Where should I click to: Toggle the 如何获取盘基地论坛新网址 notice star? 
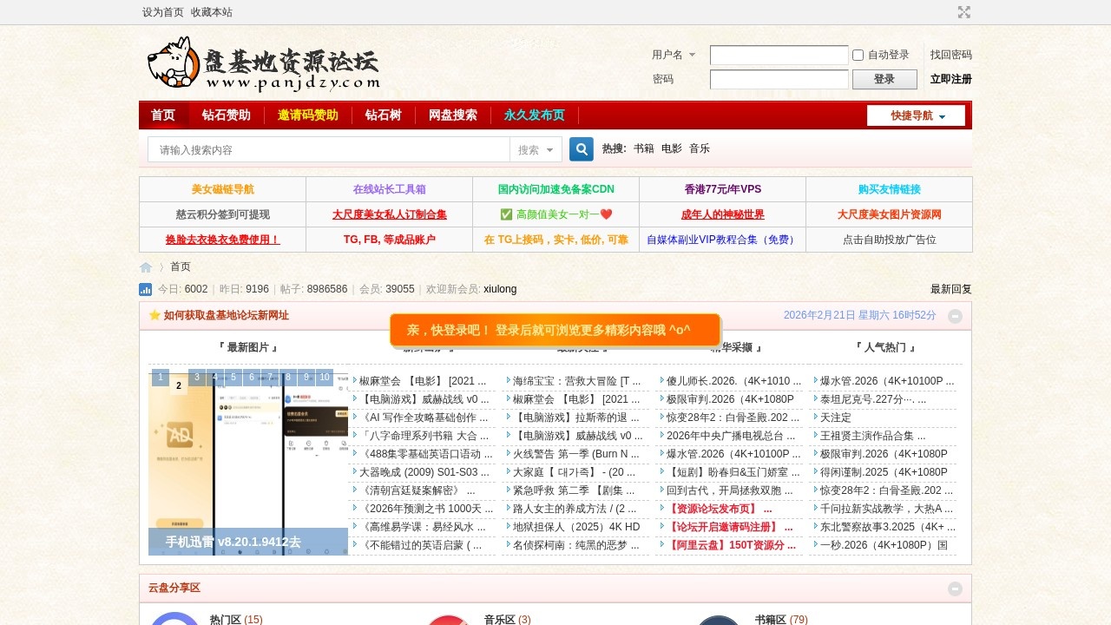click(x=154, y=315)
